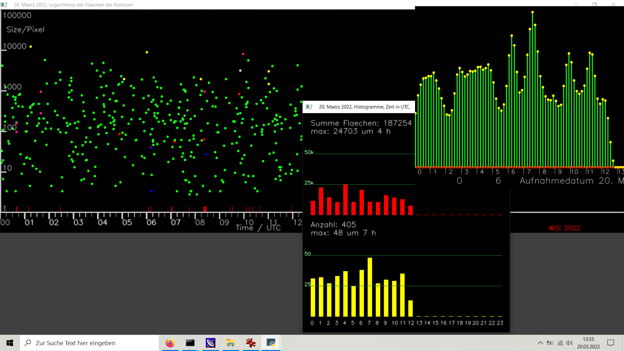
Task: Close the top-right window
Action: (x=614, y=5)
